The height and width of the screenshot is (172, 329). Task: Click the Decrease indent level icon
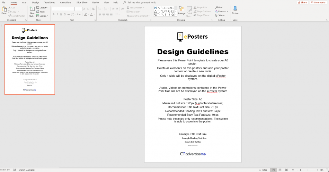click(x=113, y=9)
